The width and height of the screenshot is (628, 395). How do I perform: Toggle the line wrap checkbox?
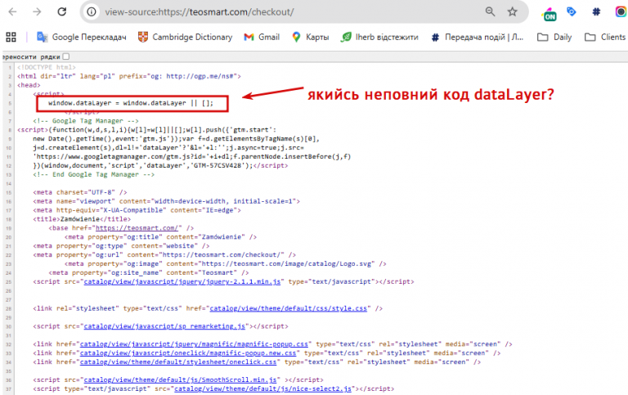coord(66,56)
